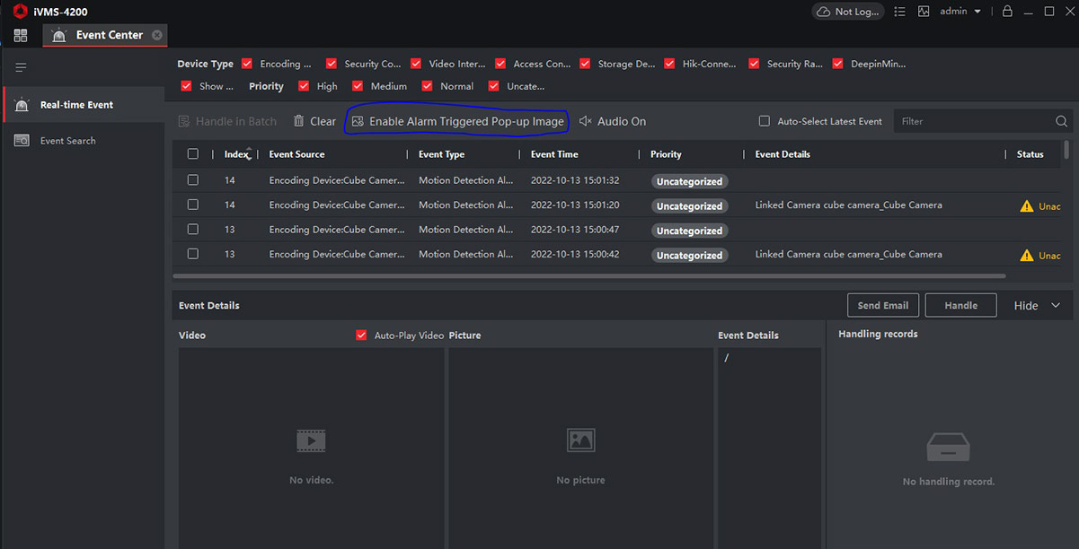Click Event Time column header
1079x549 pixels.
[554, 154]
